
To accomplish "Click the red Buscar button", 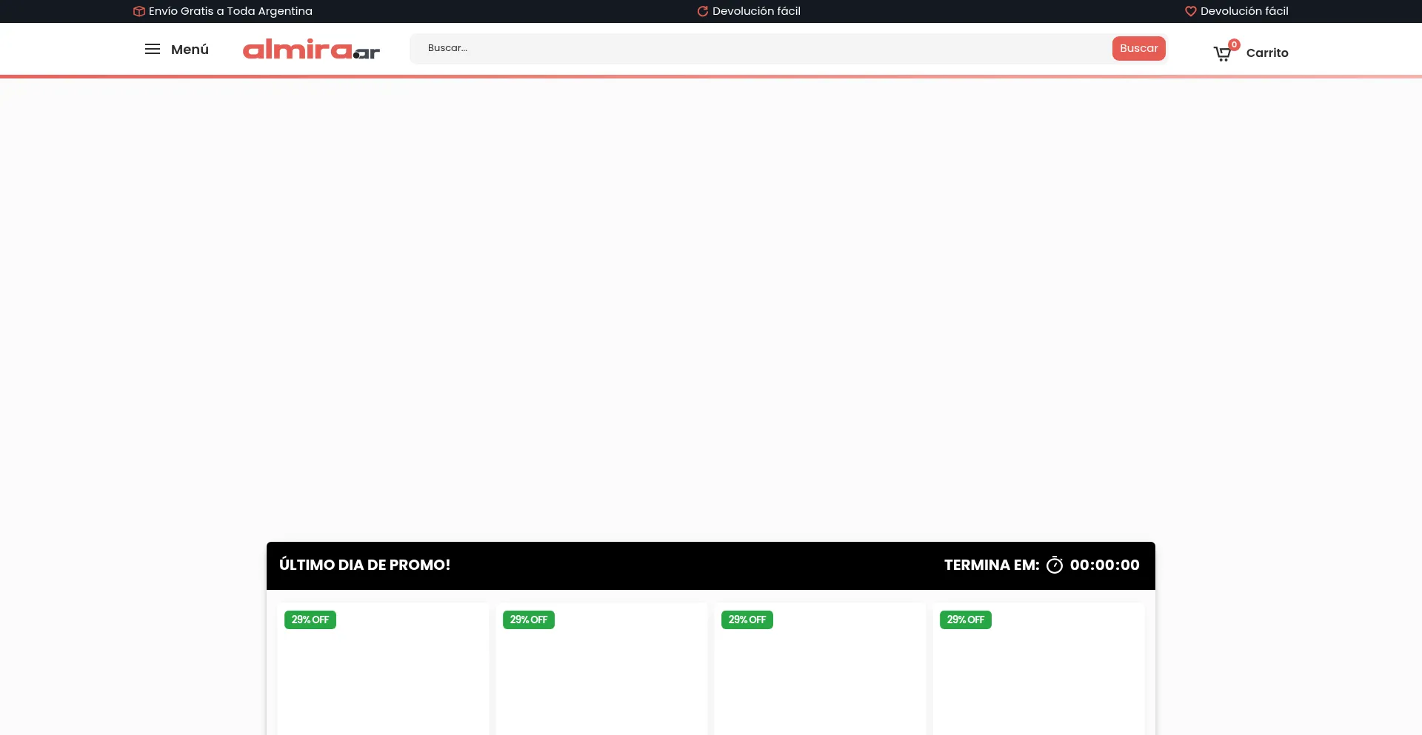I will point(1138,48).
